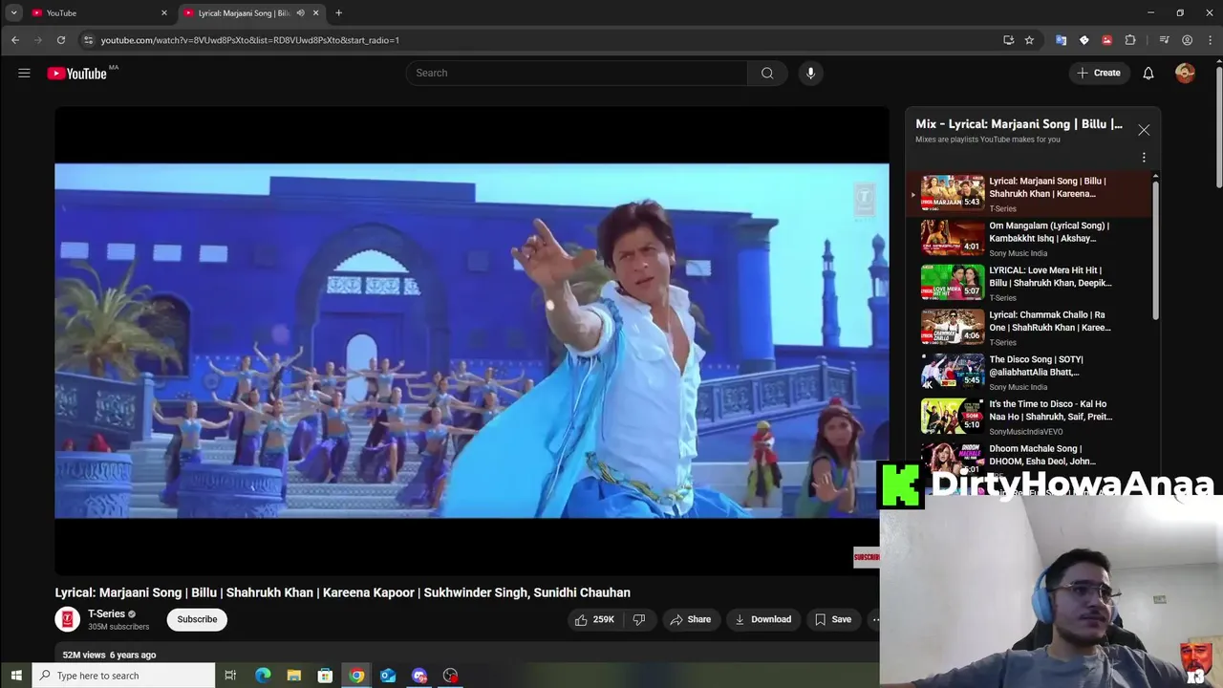Launch Microsoft Edge from the taskbar
Image resolution: width=1223 pixels, height=688 pixels.
[x=263, y=676]
